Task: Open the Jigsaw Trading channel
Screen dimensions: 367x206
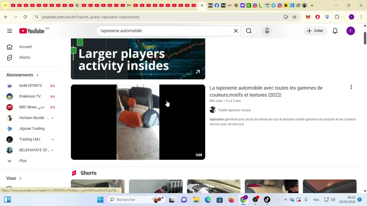Action: [x=31, y=128]
